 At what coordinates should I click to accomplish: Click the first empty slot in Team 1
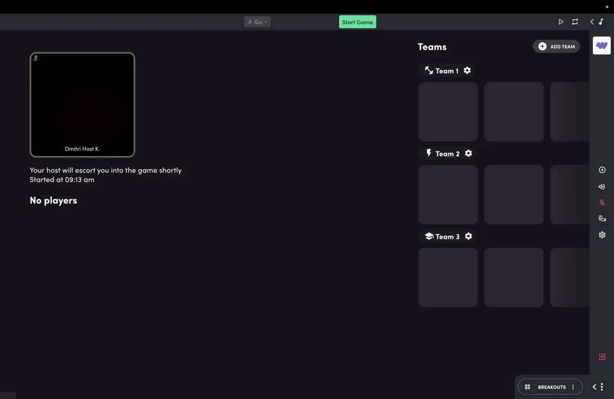tap(448, 112)
